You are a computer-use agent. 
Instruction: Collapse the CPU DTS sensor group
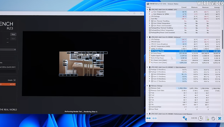point(147,9)
